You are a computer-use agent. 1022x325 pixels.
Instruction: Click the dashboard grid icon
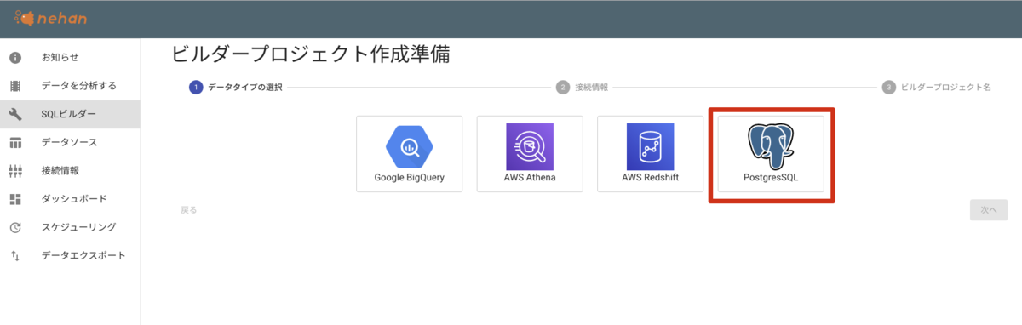coord(14,199)
